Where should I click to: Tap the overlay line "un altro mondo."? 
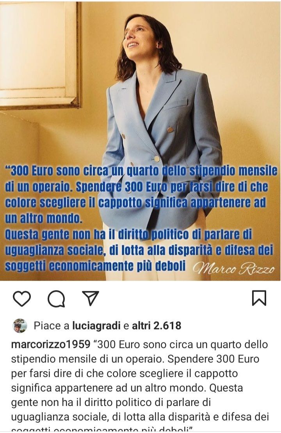[x=44, y=218]
